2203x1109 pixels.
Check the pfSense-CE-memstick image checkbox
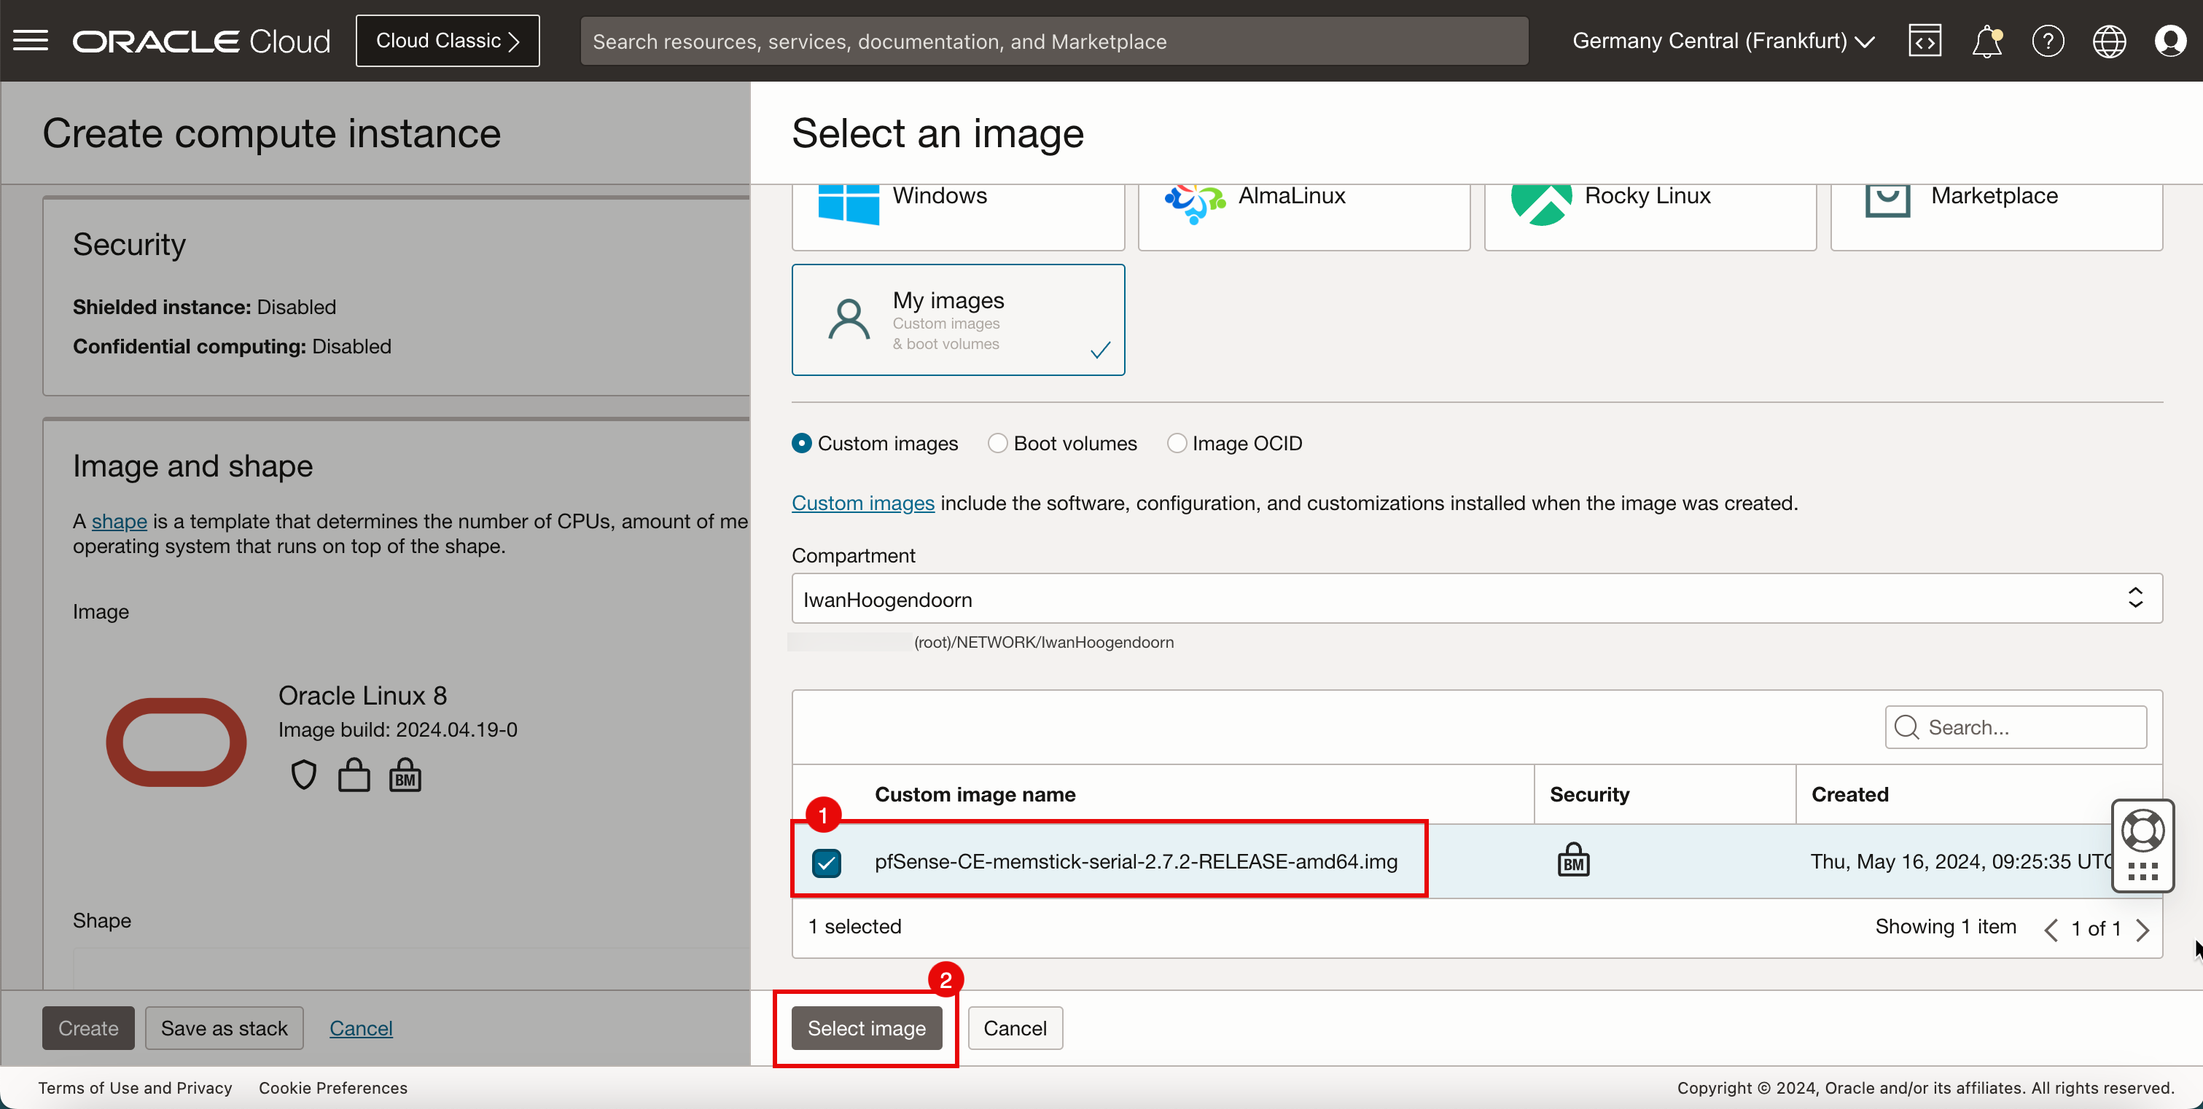coord(825,860)
